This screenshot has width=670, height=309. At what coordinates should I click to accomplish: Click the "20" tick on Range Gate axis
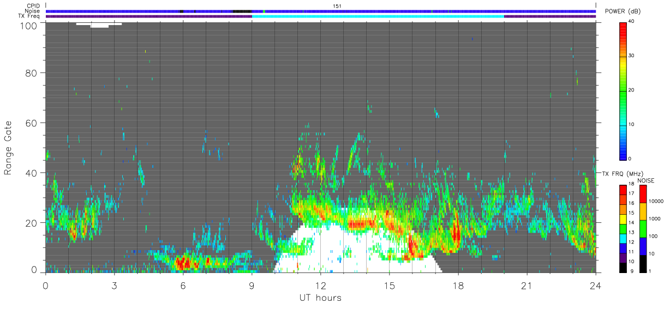point(31,223)
